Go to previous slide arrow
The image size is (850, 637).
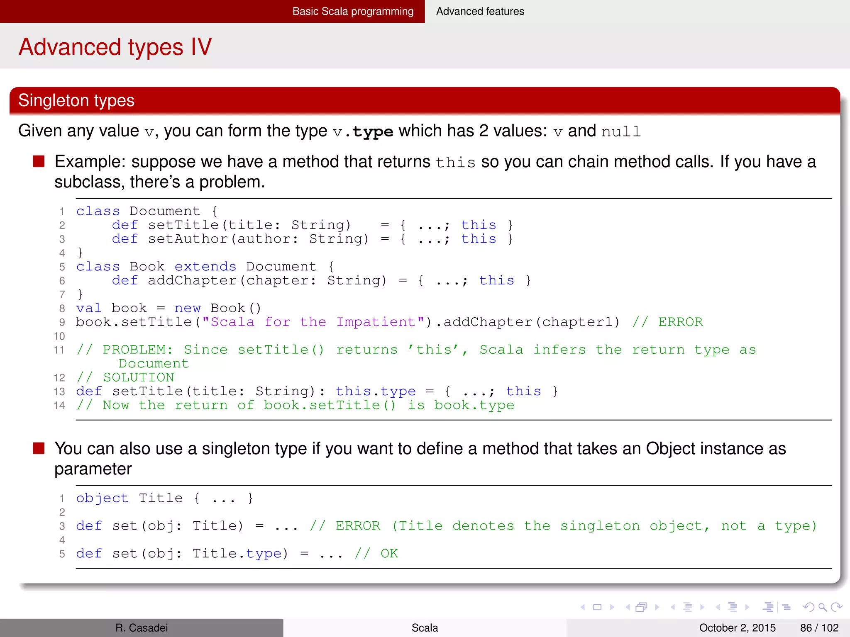(583, 607)
